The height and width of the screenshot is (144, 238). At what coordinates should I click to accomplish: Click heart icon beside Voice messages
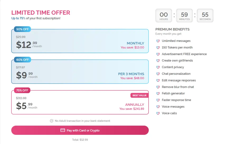pyautogui.click(x=158, y=107)
